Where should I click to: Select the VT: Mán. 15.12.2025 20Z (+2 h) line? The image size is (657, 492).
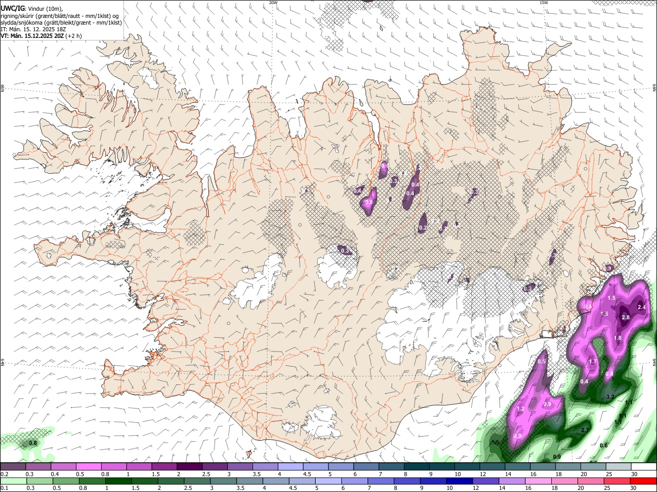coord(41,36)
